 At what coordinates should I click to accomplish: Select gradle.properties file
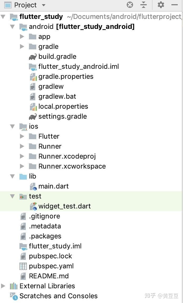coord(66,77)
